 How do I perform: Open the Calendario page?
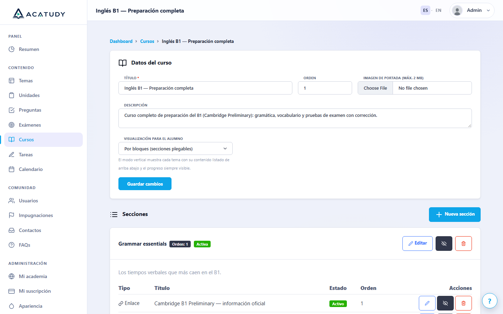click(x=43, y=169)
